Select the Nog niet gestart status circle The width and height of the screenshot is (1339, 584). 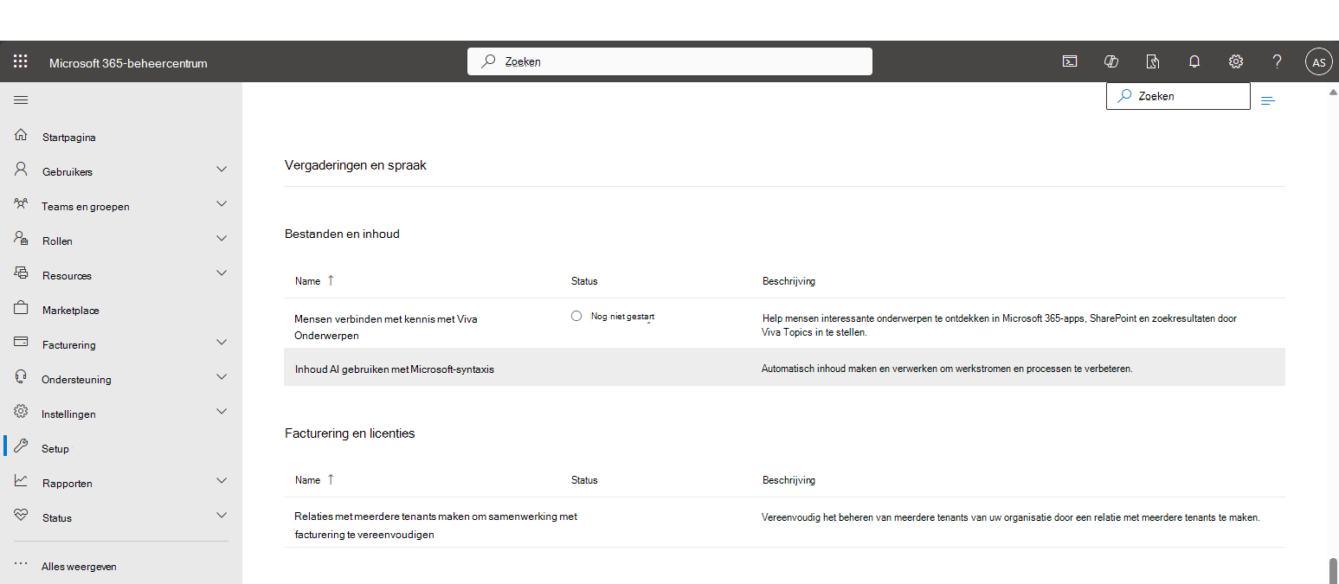576,317
